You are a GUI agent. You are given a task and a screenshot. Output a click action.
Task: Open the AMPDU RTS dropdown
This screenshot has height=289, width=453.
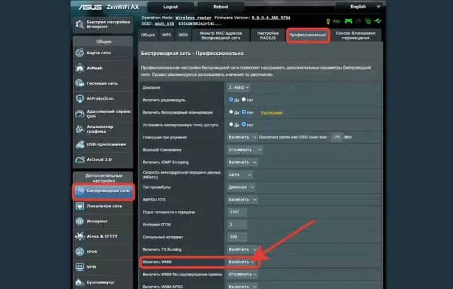[242, 200]
